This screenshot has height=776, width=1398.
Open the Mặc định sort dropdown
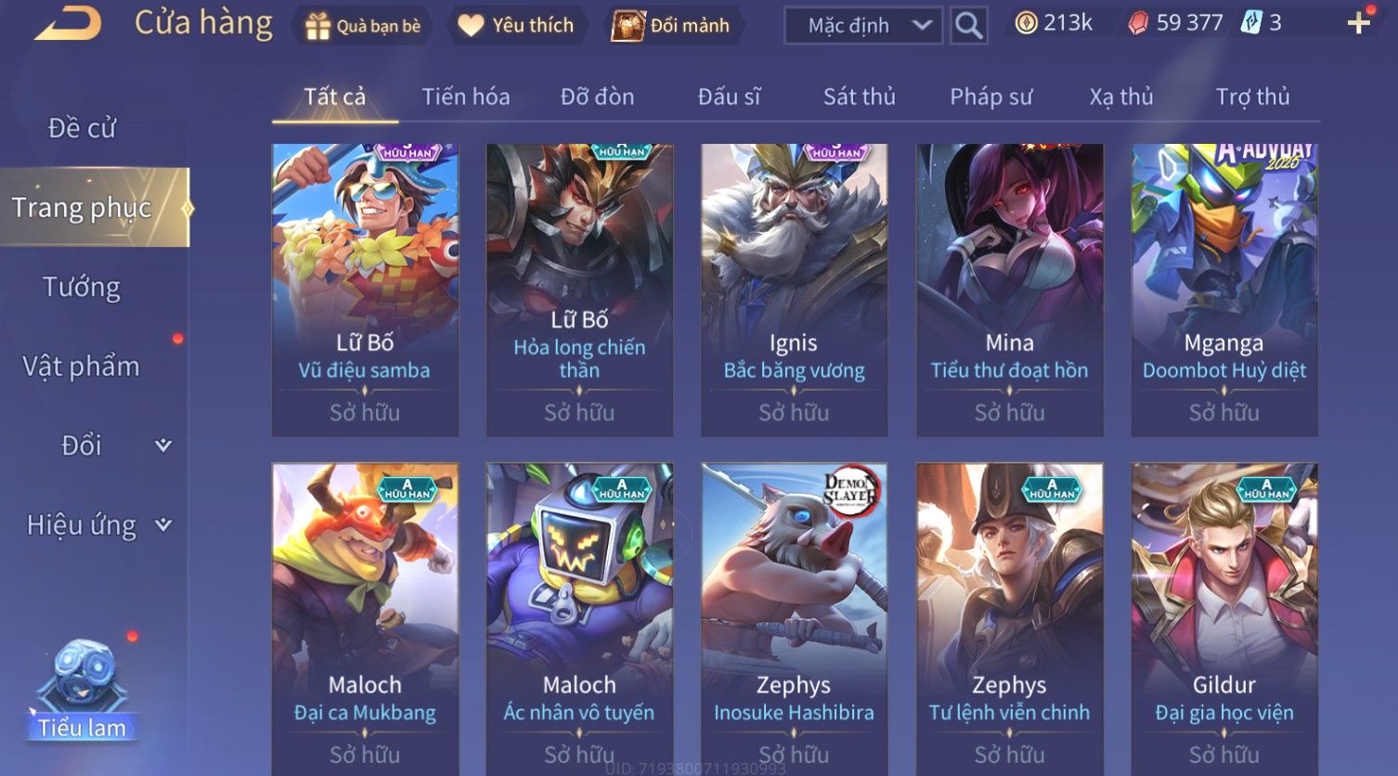(x=863, y=25)
